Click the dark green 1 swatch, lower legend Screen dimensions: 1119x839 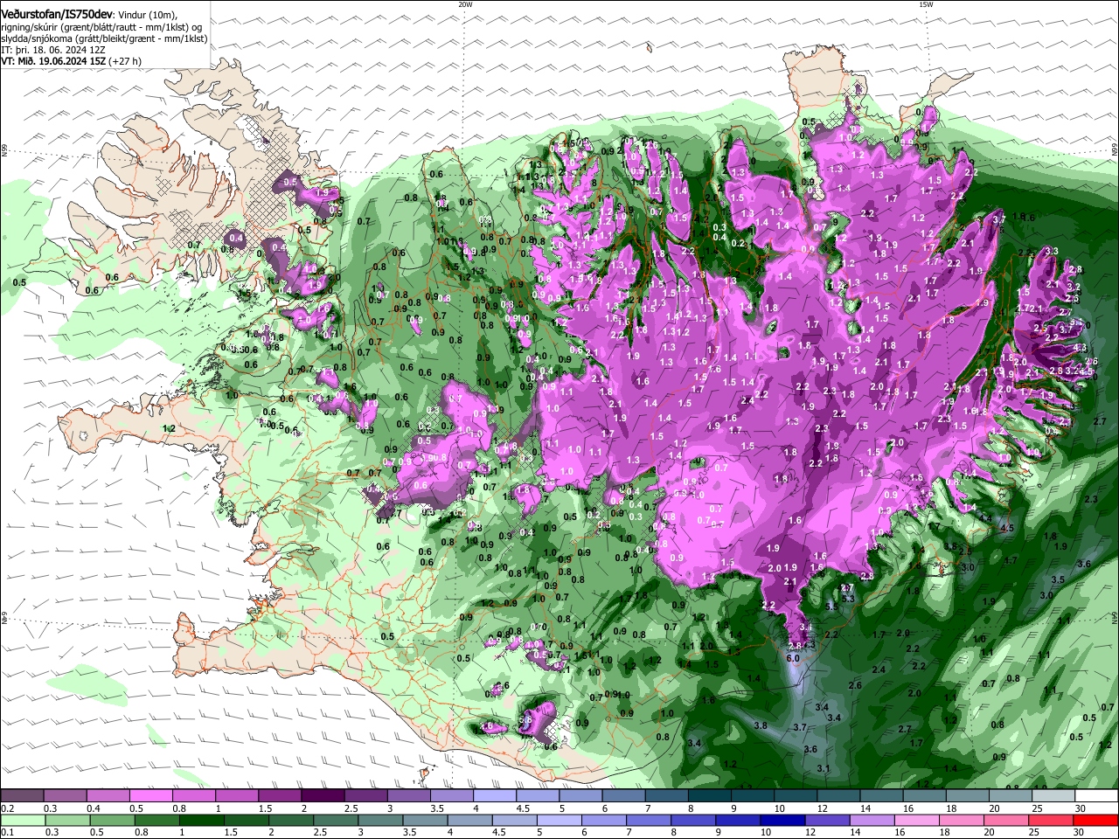(x=200, y=820)
